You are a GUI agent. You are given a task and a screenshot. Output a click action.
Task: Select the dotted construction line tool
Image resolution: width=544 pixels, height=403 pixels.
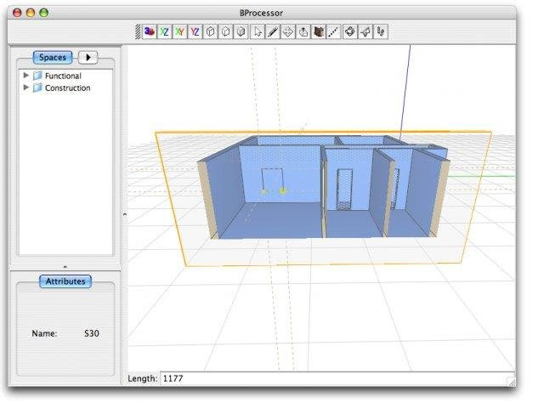[x=333, y=31]
